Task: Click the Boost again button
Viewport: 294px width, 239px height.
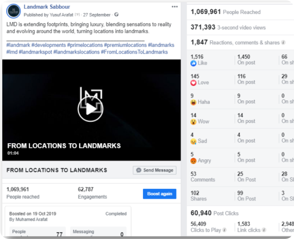Action: (x=160, y=194)
